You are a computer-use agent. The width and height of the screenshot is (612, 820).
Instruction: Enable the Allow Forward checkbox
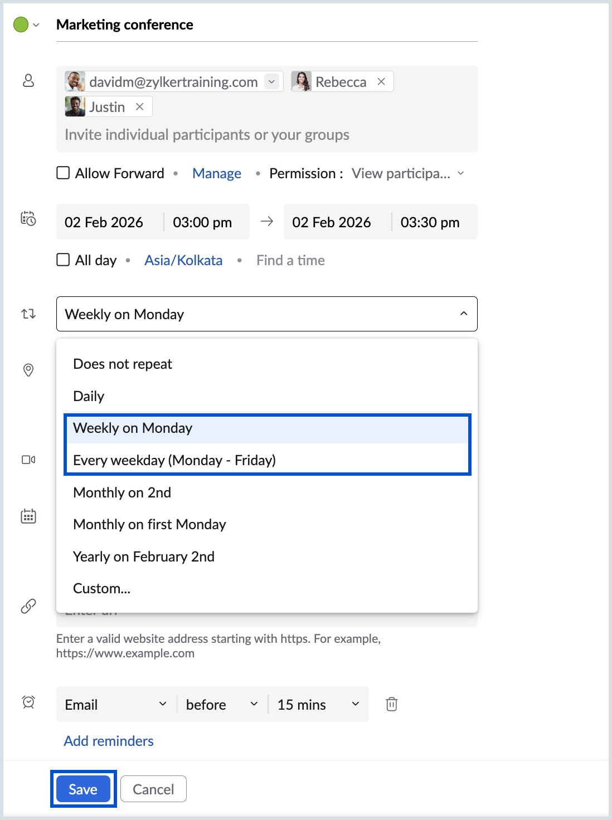pos(64,173)
